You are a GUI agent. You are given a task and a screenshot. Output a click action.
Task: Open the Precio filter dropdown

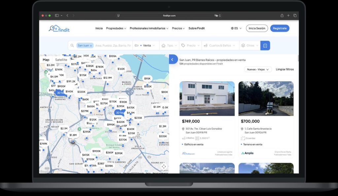point(190,45)
